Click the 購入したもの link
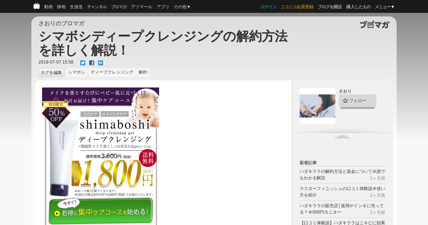Viewport: 428px width, 225px height. [358, 7]
